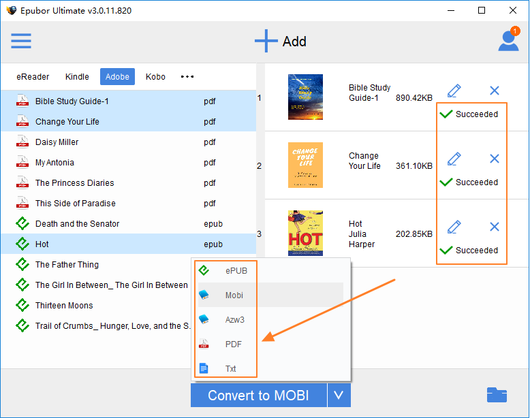Expand the output format dropdown arrow
The height and width of the screenshot is (418, 530).
coord(339,395)
